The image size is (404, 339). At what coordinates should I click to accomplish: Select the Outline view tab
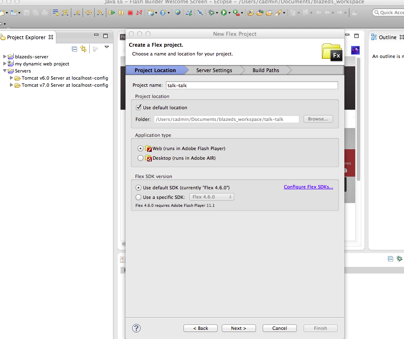(x=387, y=38)
